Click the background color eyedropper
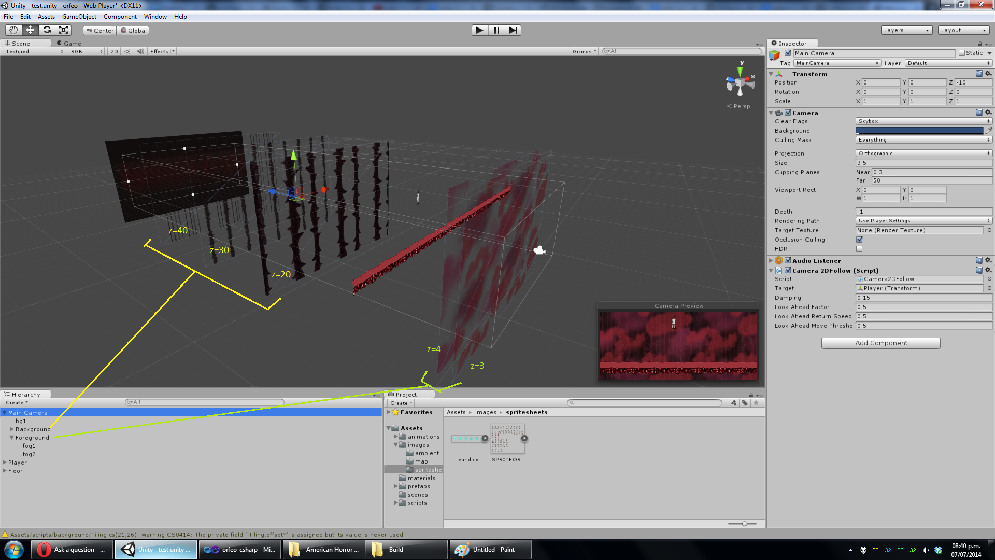 tap(989, 131)
